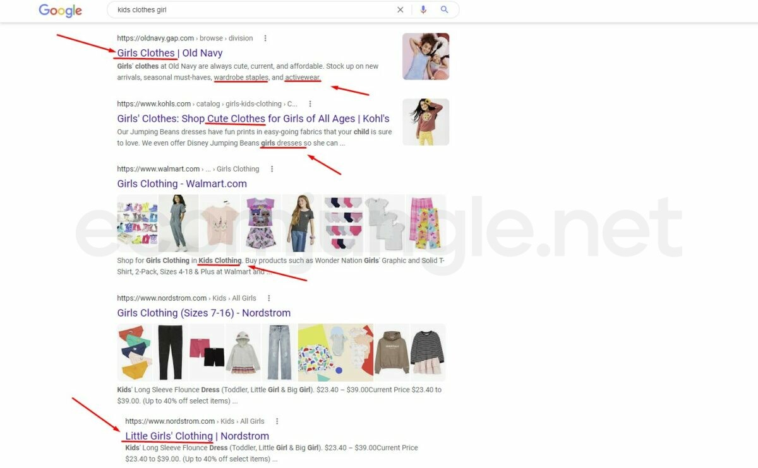Click the Google logo

pos(60,10)
